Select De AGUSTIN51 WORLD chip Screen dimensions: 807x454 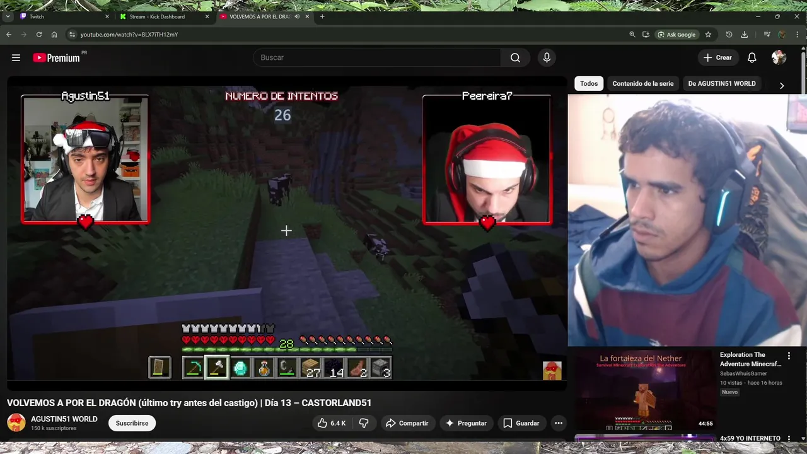point(722,83)
